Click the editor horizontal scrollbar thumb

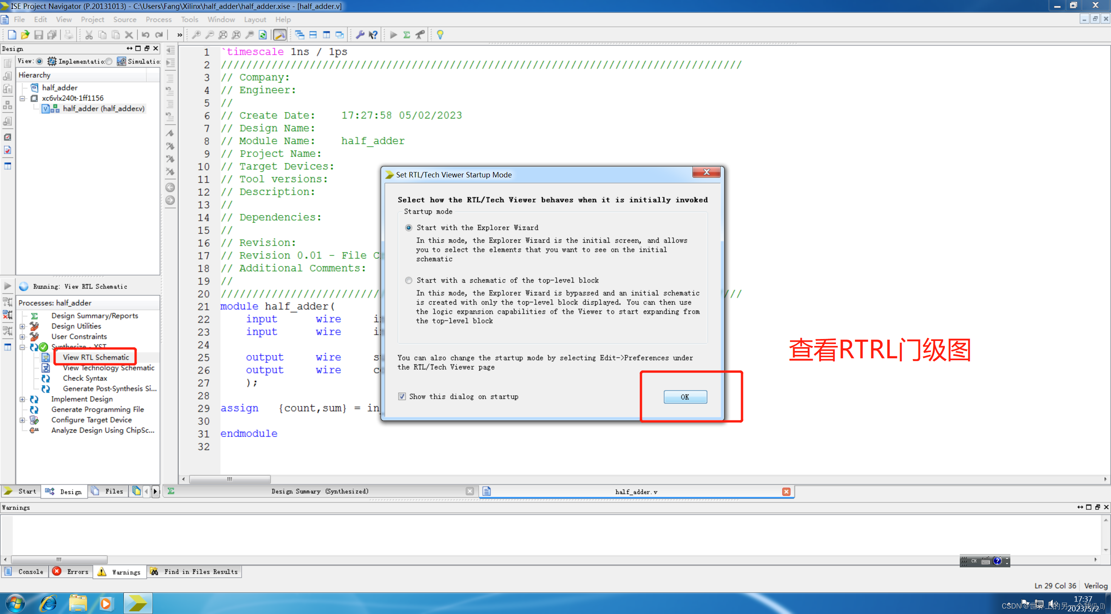230,479
